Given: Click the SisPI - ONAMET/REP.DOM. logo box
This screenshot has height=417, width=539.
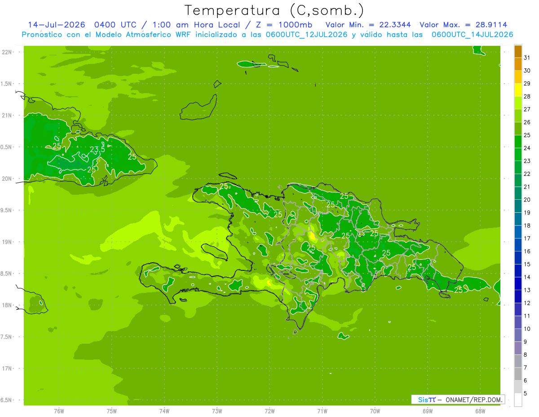Looking at the screenshot, I should tap(458, 399).
